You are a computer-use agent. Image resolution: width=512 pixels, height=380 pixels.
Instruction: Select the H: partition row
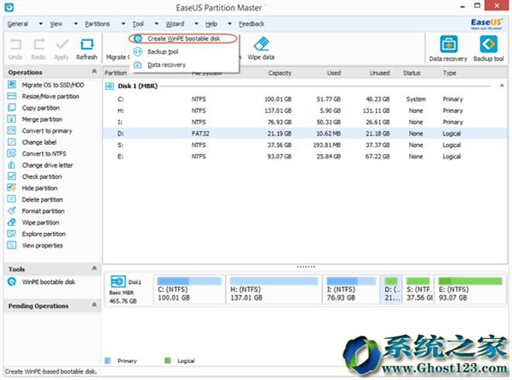pyautogui.click(x=305, y=111)
